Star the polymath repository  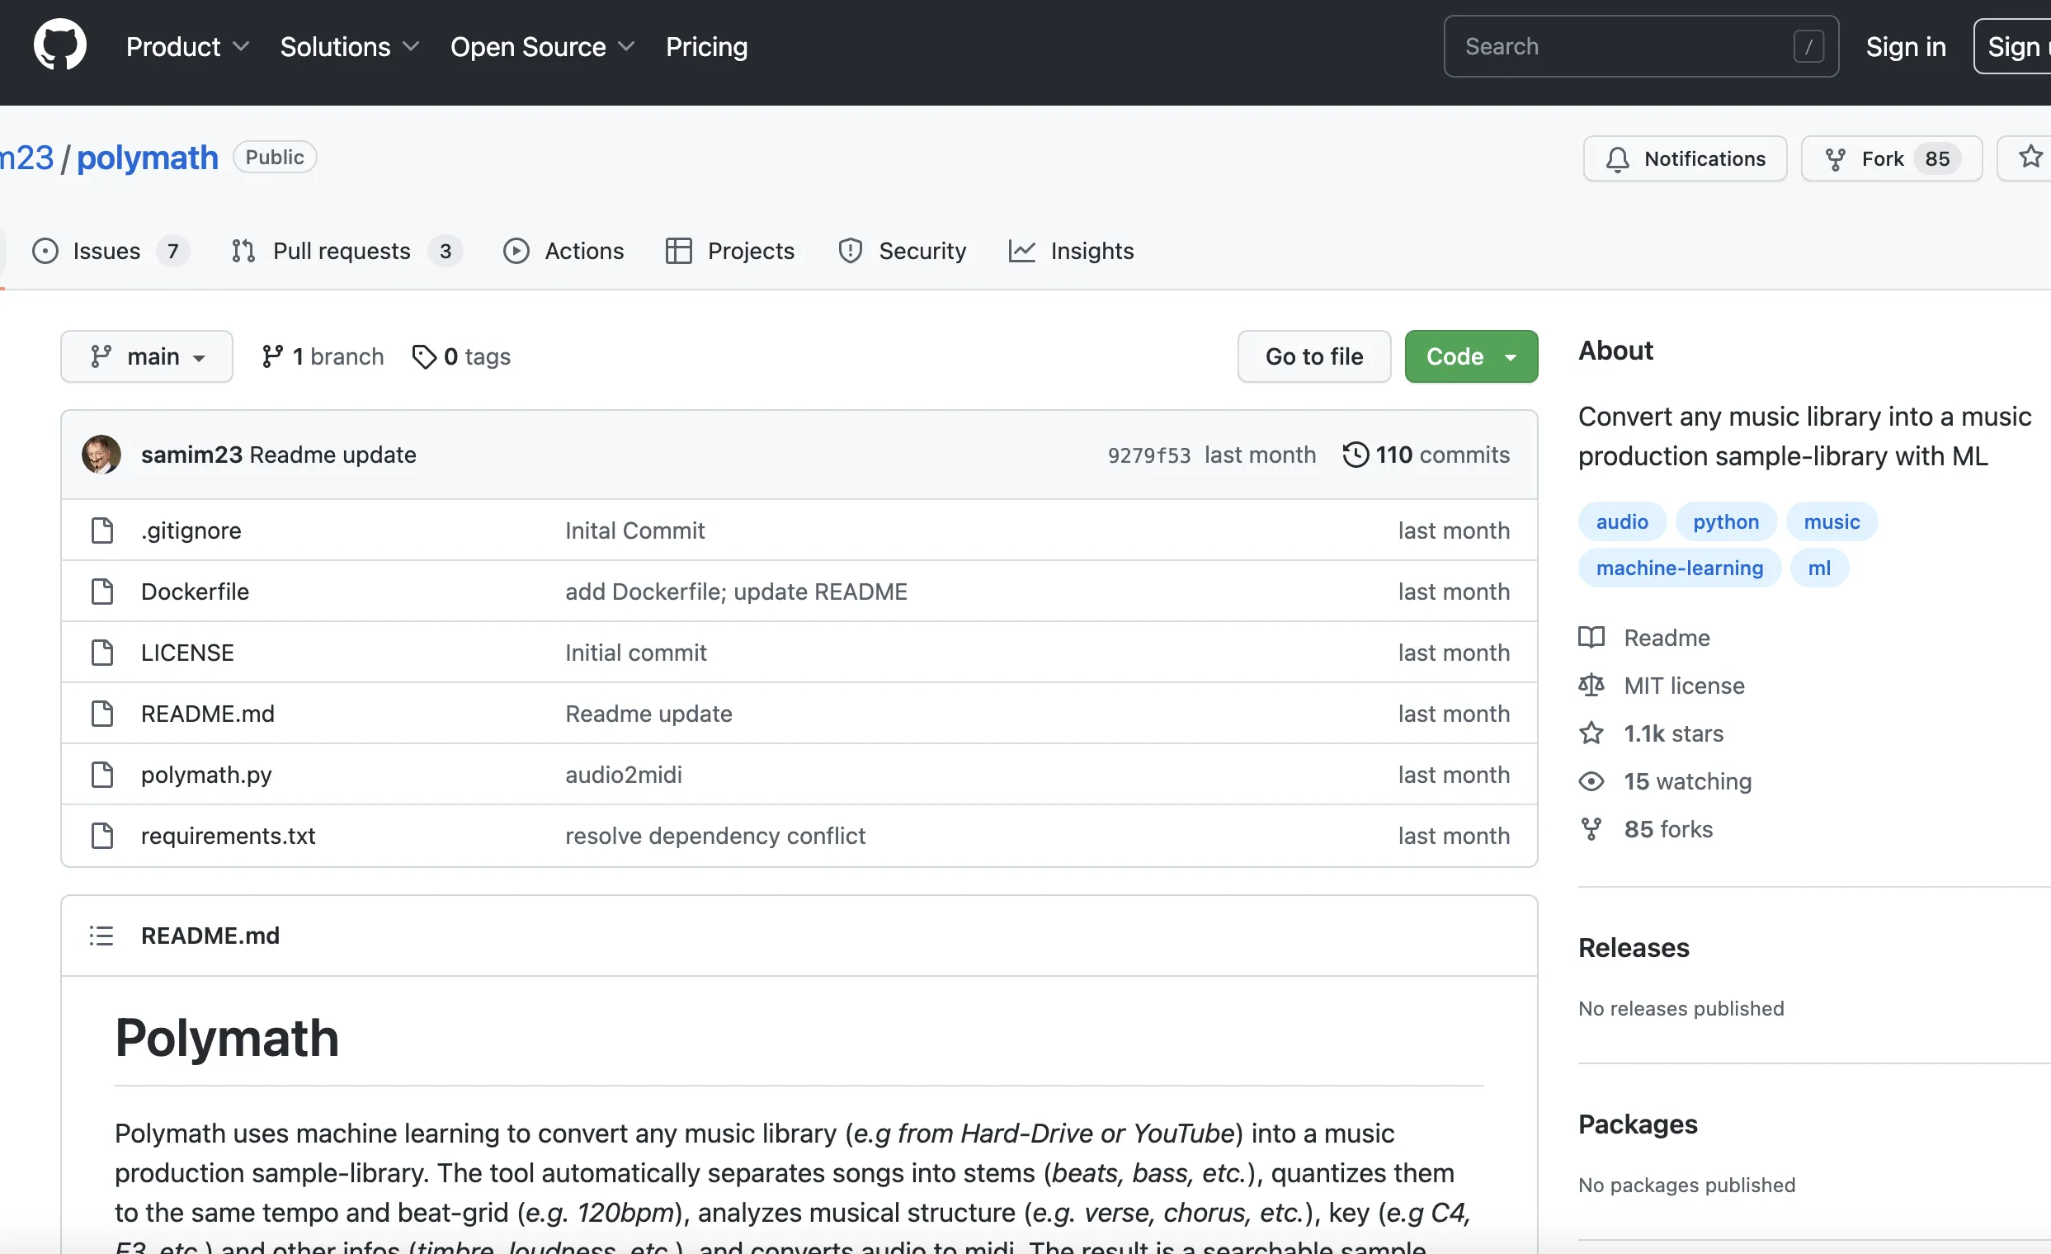coord(2030,158)
